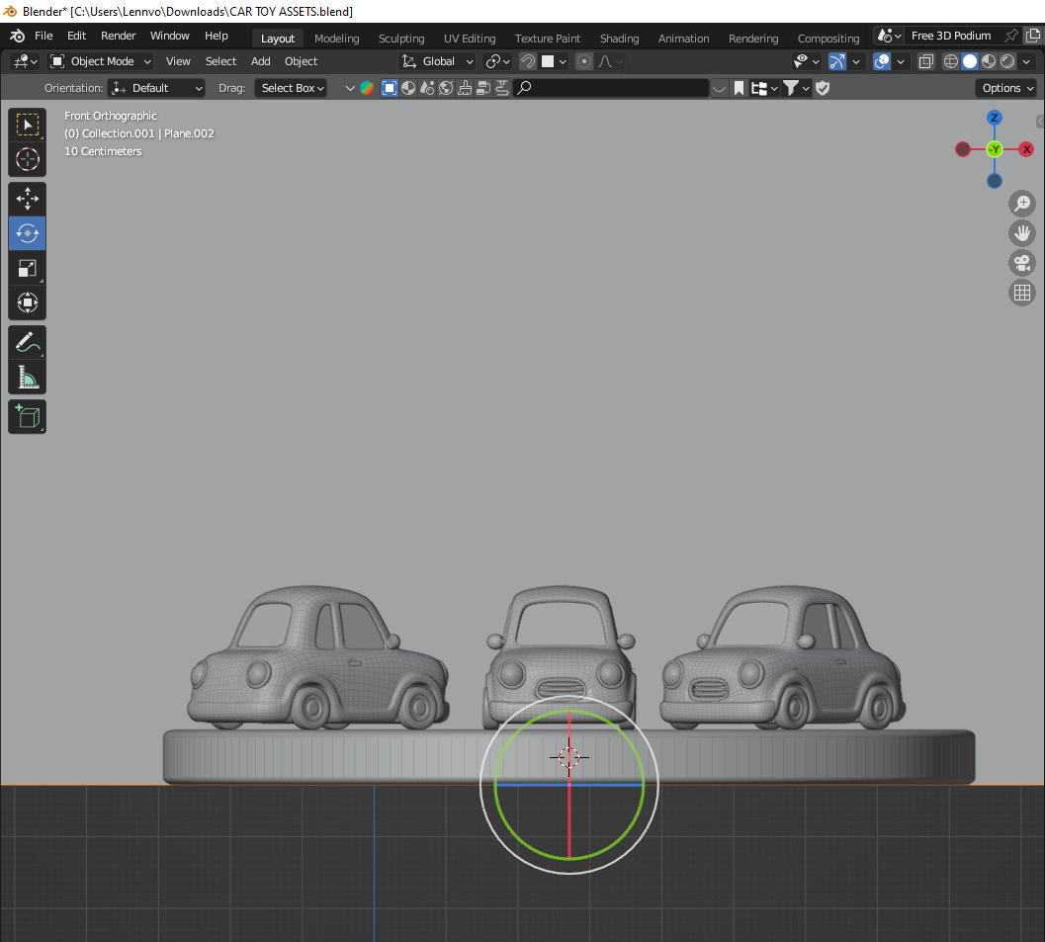Choose the Measure ruler tool

coord(28,378)
